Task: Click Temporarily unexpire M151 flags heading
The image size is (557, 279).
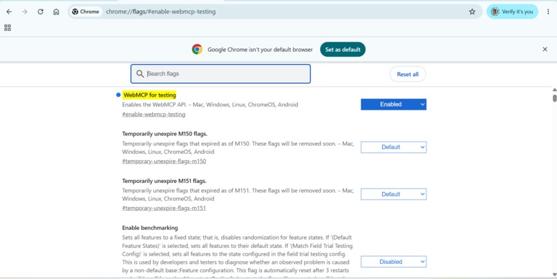Action: pos(164,181)
